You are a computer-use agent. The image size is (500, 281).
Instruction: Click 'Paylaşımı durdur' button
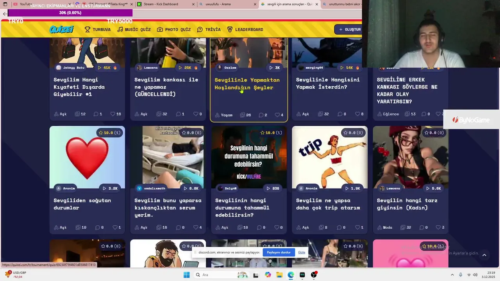[279, 253]
